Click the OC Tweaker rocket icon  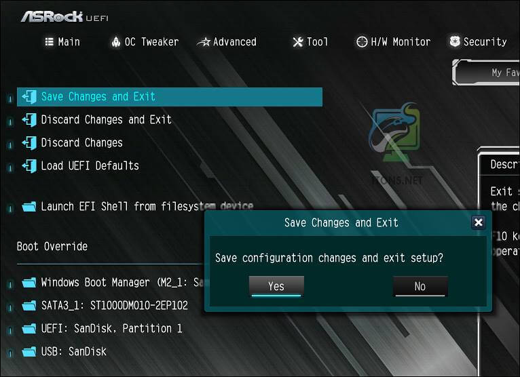coord(115,42)
